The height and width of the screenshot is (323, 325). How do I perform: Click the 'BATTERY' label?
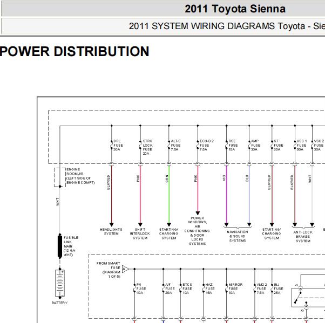(x=59, y=303)
